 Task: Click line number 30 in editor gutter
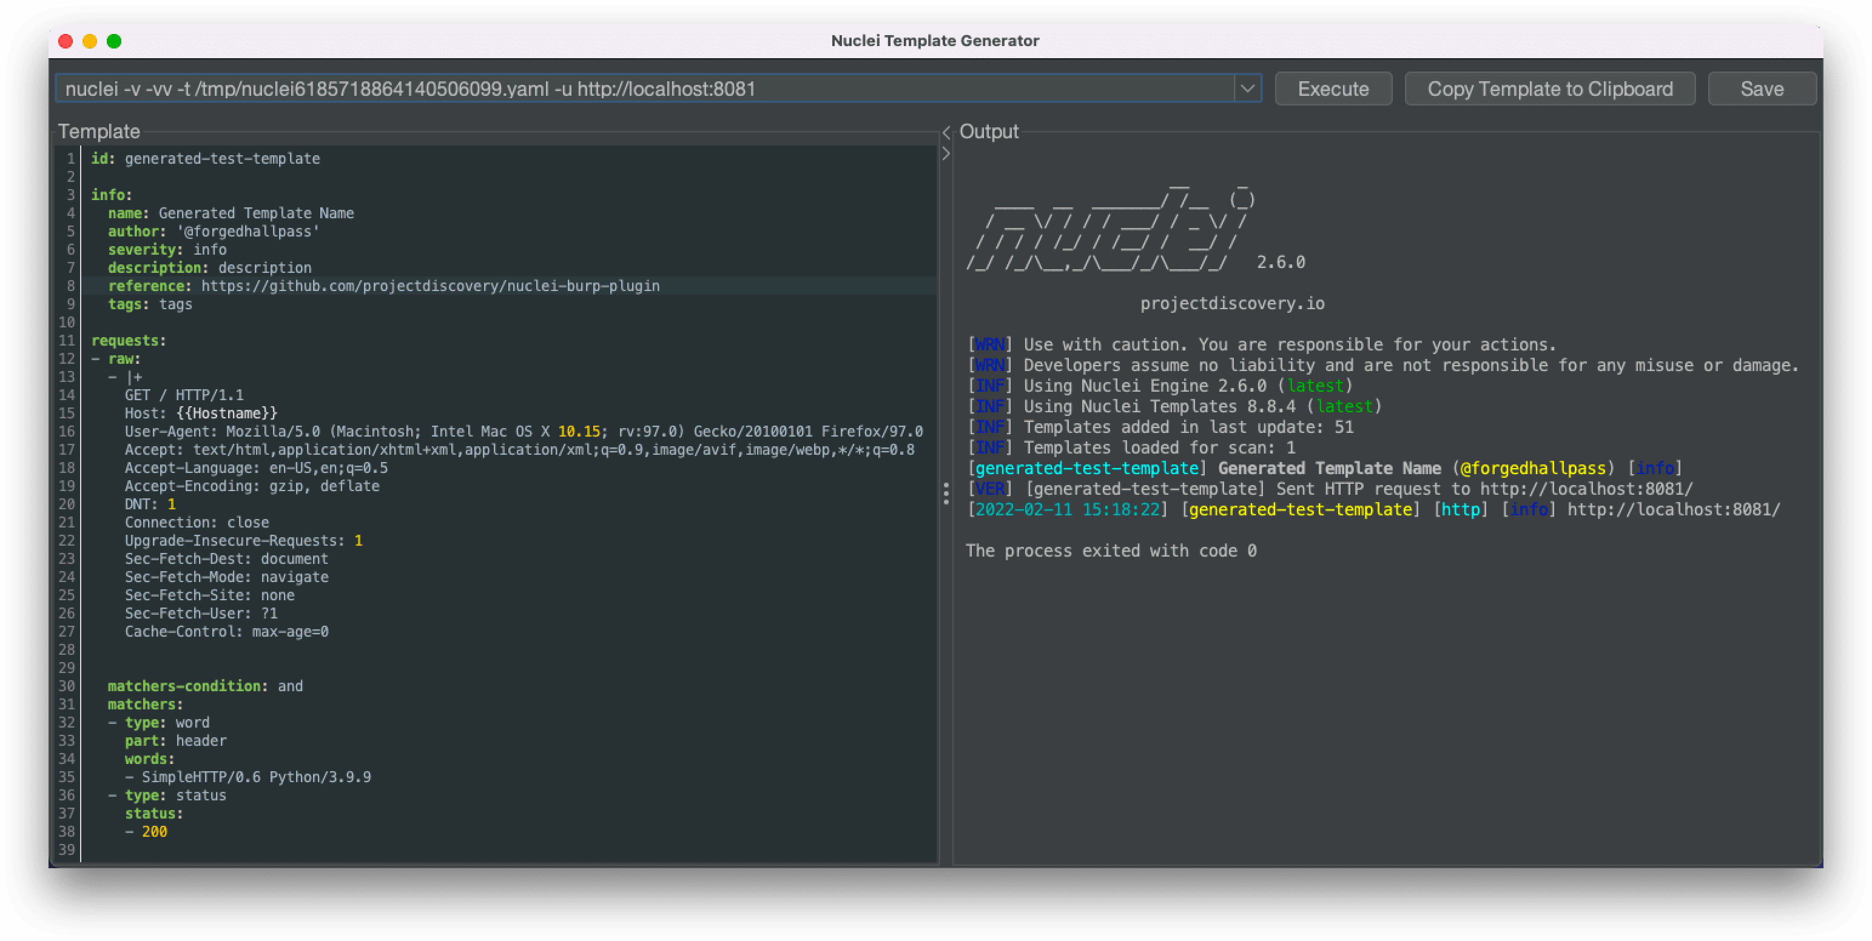click(66, 686)
